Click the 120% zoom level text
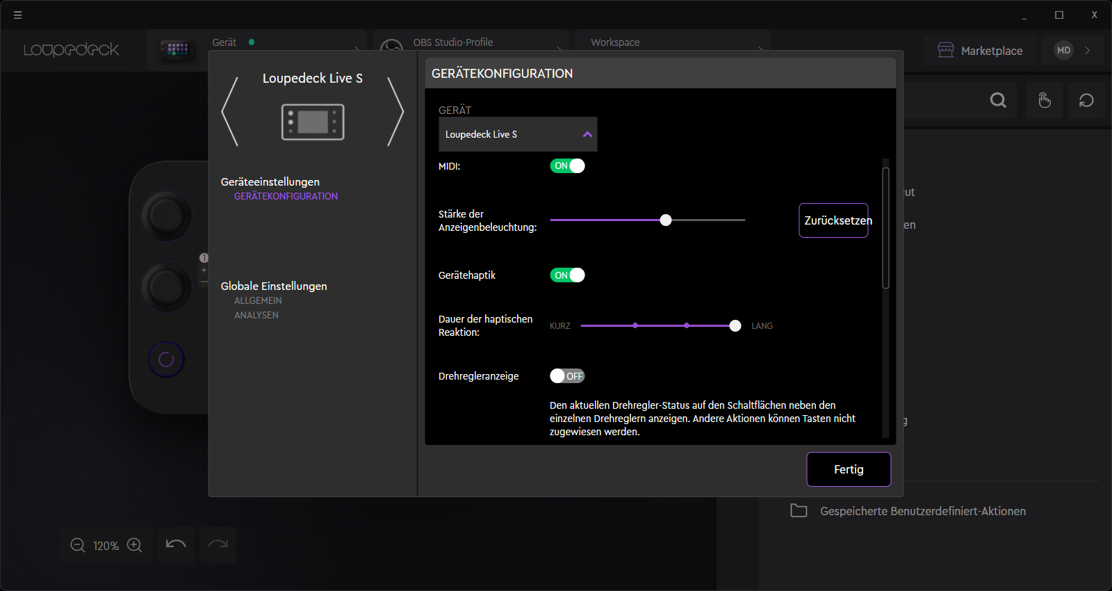This screenshot has height=591, width=1112. click(x=106, y=547)
